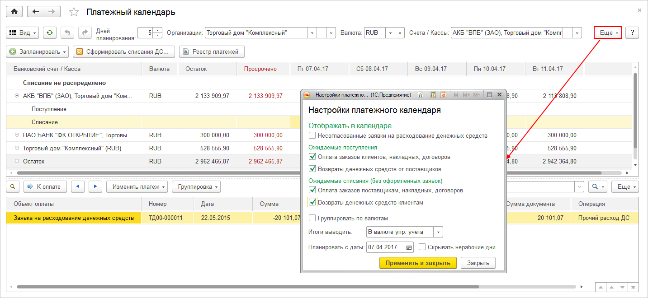The image size is (648, 298).
Task: Uncheck 'Возвраты денежных средств клиентам' checkbox
Action: tap(312, 202)
